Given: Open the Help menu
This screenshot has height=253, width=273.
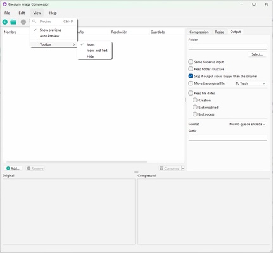Looking at the screenshot, I should (53, 13).
